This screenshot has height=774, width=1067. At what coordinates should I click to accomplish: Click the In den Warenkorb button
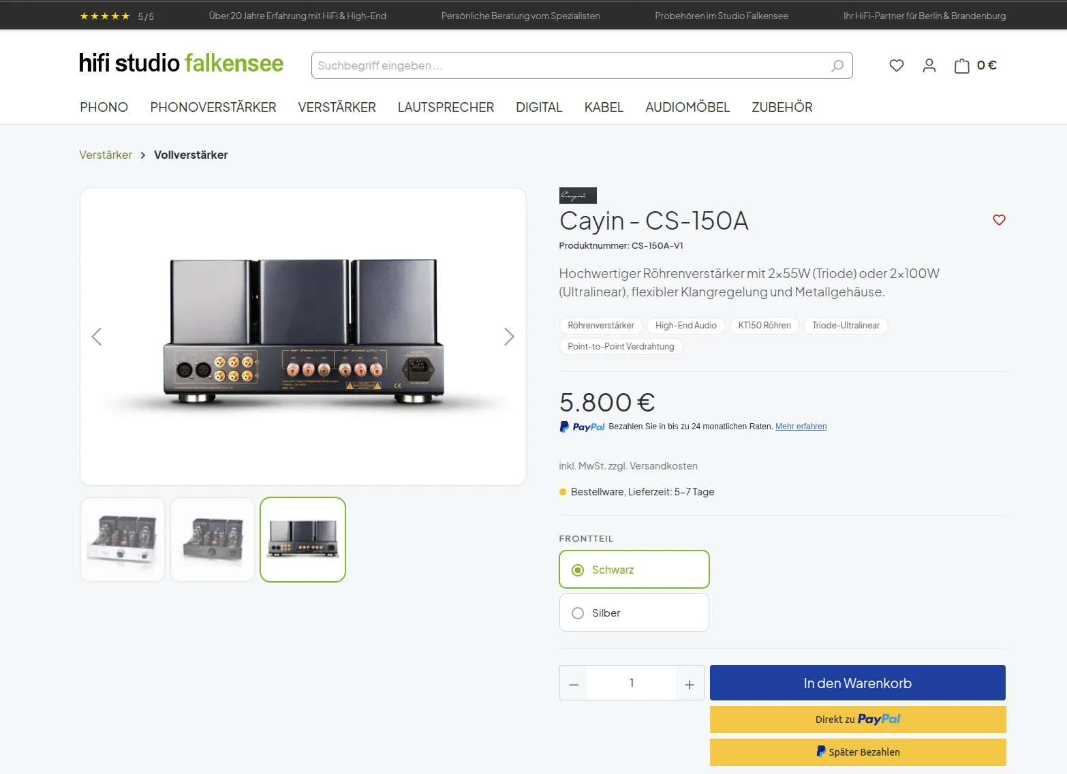858,683
